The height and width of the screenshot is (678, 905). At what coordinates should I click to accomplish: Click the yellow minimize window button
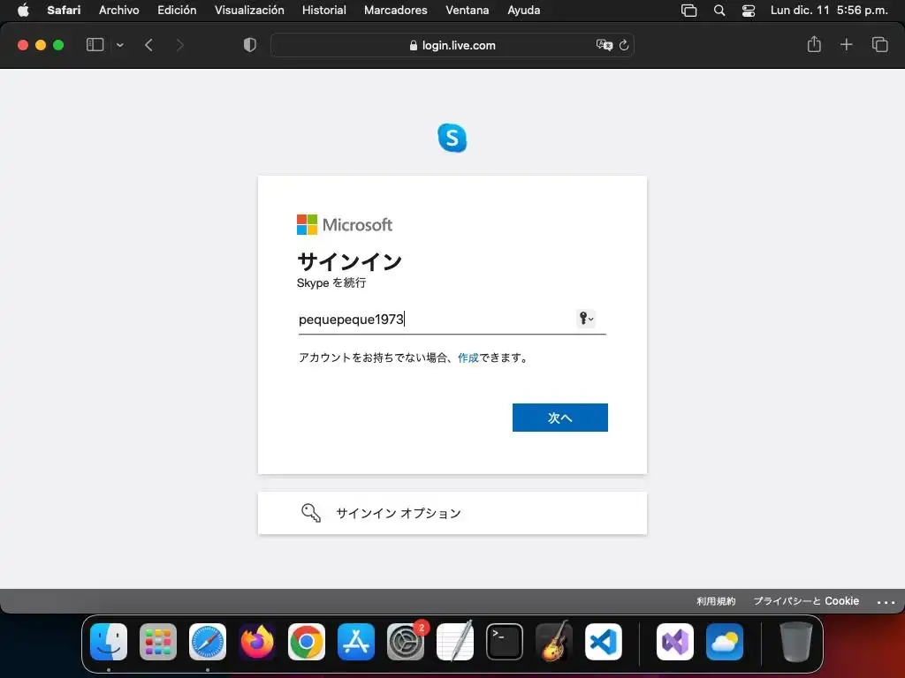[41, 45]
